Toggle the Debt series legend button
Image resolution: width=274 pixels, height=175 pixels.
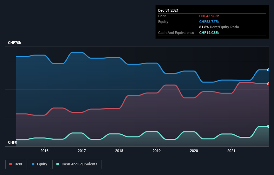[x=16, y=164]
